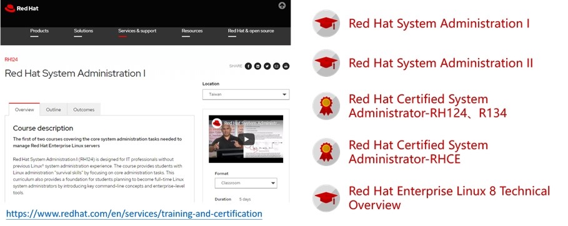568x226 pixels.
Task: Click graduation cap icon beside System Administration I
Action: tap(326, 24)
